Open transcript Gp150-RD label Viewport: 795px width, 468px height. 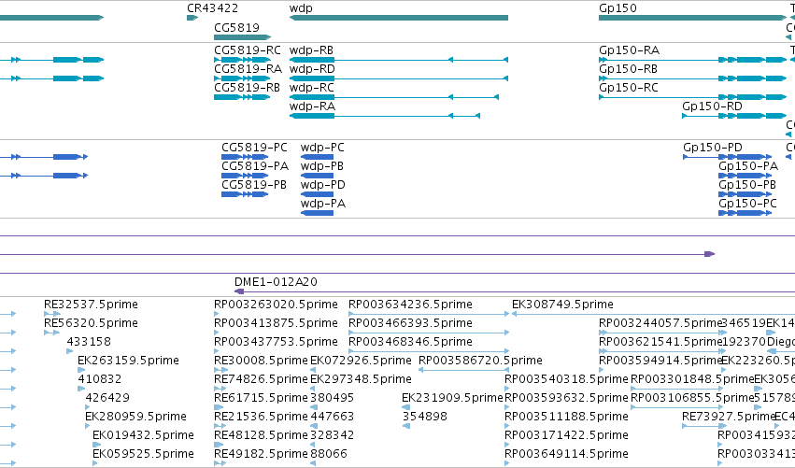pyautogui.click(x=713, y=106)
